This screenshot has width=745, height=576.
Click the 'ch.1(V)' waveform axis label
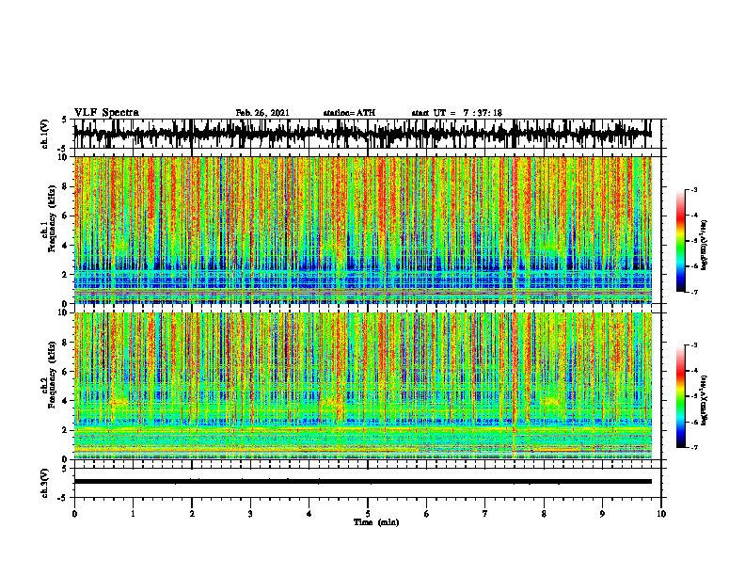click(44, 134)
